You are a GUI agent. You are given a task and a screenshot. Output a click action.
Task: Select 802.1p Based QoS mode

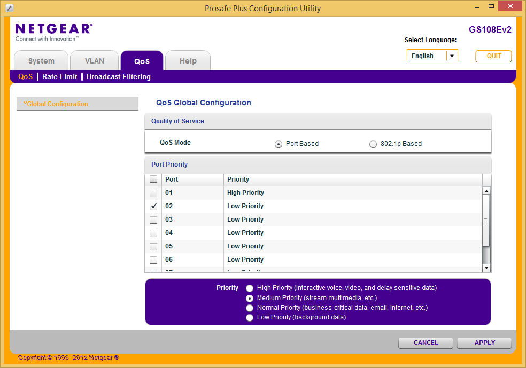[373, 144]
